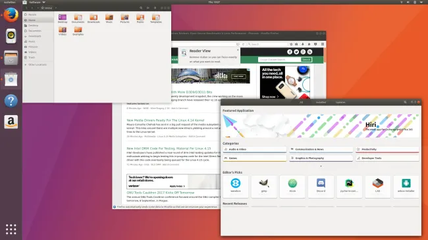Open the Documents folder

click(x=78, y=18)
